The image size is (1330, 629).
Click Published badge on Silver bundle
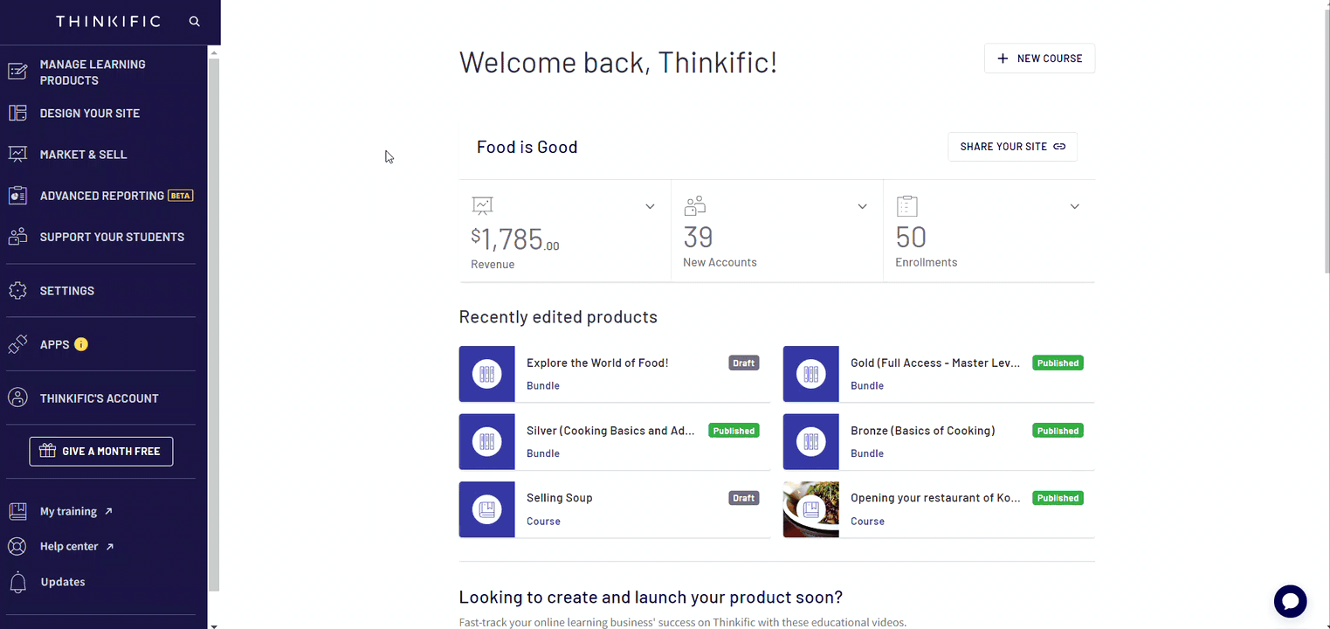tap(734, 431)
